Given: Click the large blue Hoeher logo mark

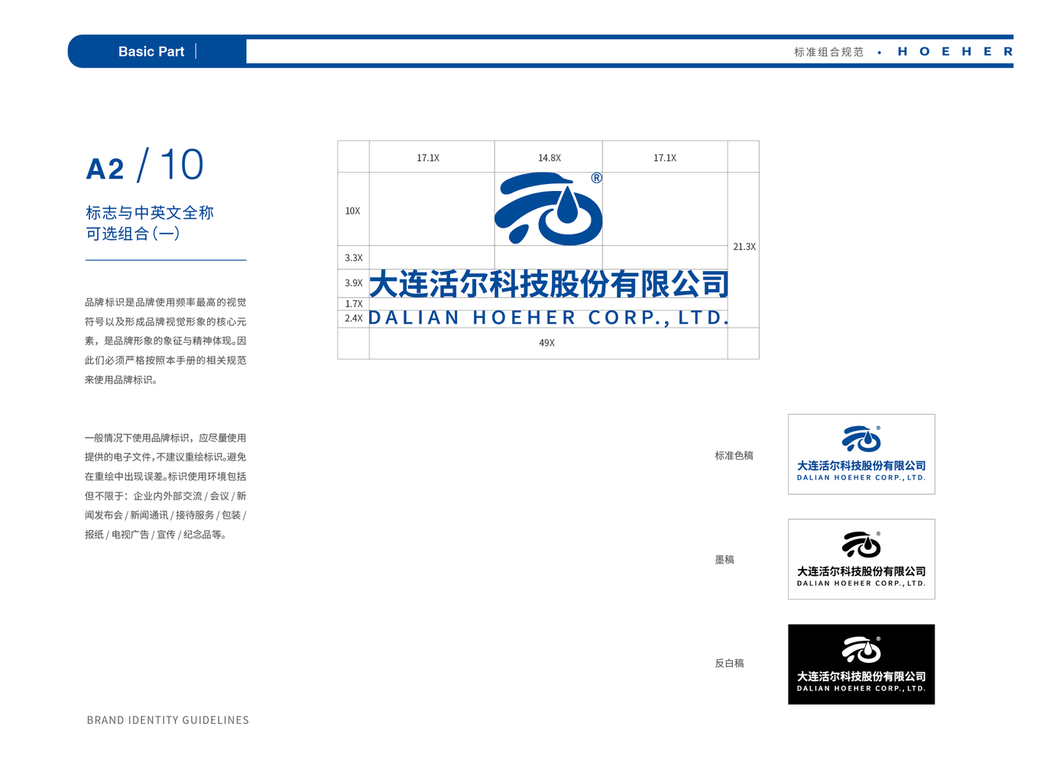Looking at the screenshot, I should click(548, 208).
